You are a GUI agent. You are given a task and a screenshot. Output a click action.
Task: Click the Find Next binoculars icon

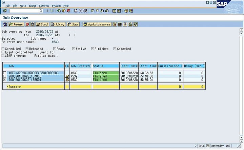pyautogui.click(x=85, y=11)
